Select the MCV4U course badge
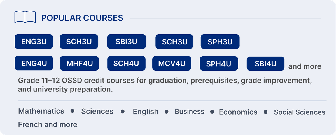The width and height of the screenshot is (336, 135). (x=172, y=63)
